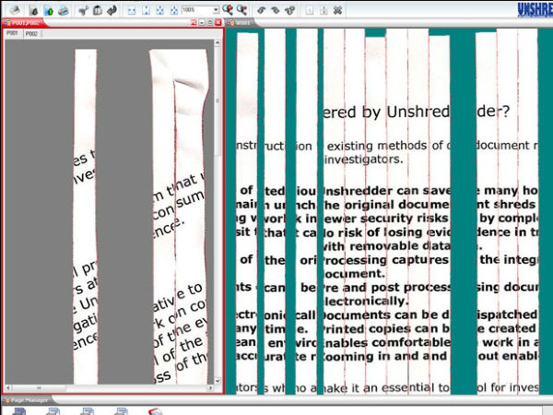The height and width of the screenshot is (415, 553).
Task: Open the 100% zoom dropdown
Action: pos(215,9)
